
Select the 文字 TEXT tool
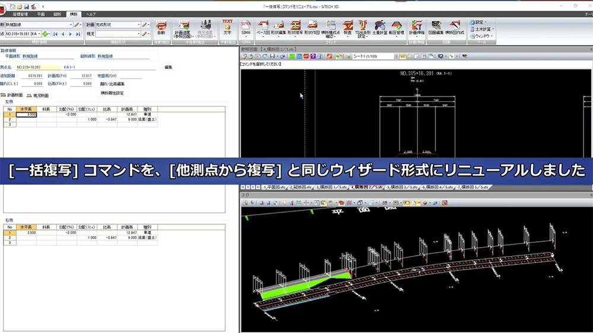click(x=227, y=28)
